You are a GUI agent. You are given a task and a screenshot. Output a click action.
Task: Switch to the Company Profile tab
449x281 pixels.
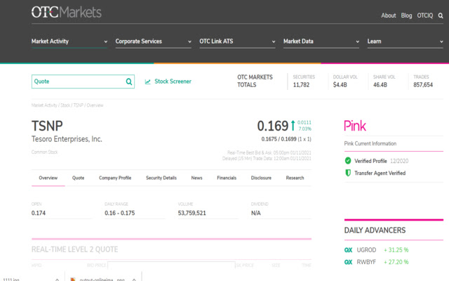click(115, 178)
